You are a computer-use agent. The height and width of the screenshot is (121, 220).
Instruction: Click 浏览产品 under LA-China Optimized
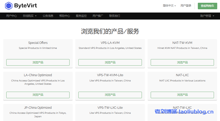coord(38,95)
